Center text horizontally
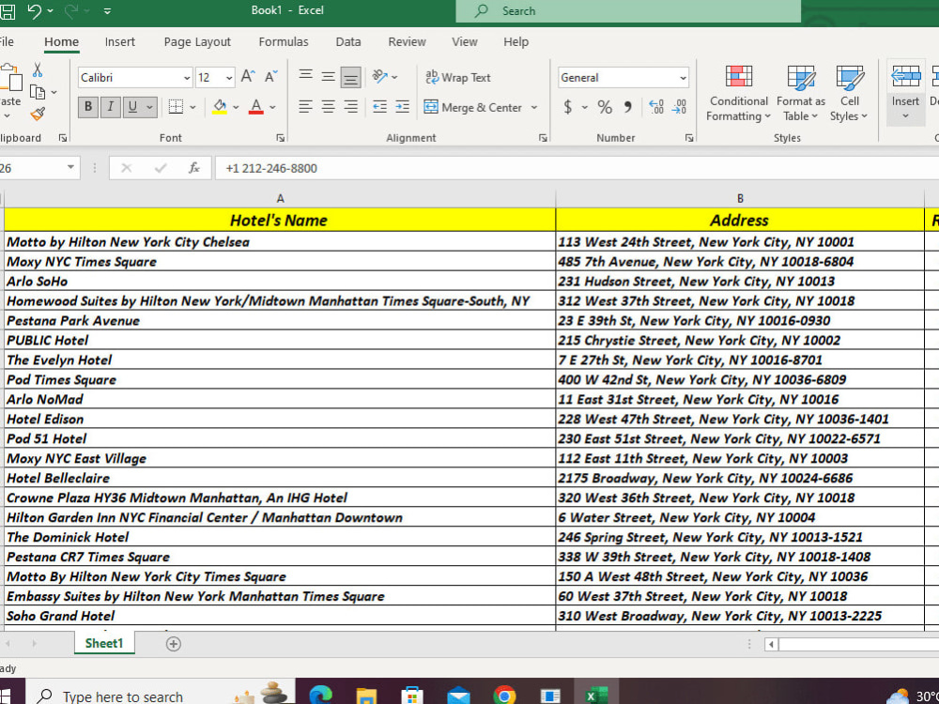This screenshot has width=939, height=704. click(x=328, y=107)
